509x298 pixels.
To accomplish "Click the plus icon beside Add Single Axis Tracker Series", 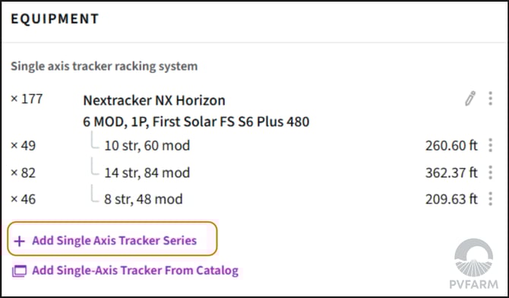I will click(20, 241).
